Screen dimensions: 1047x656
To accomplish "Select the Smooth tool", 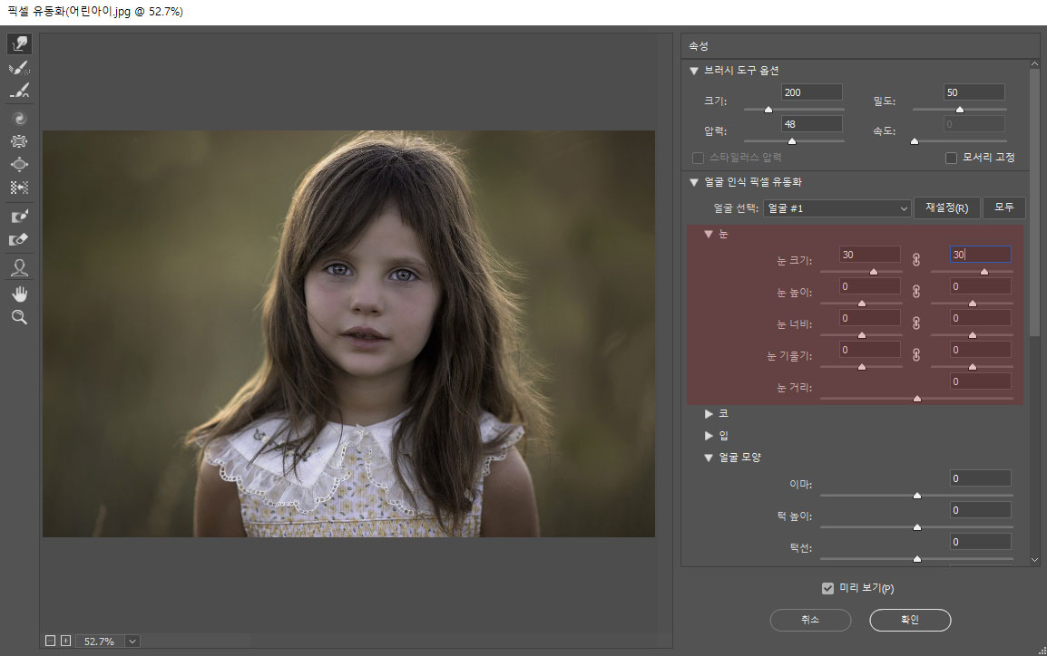I will pyautogui.click(x=19, y=91).
